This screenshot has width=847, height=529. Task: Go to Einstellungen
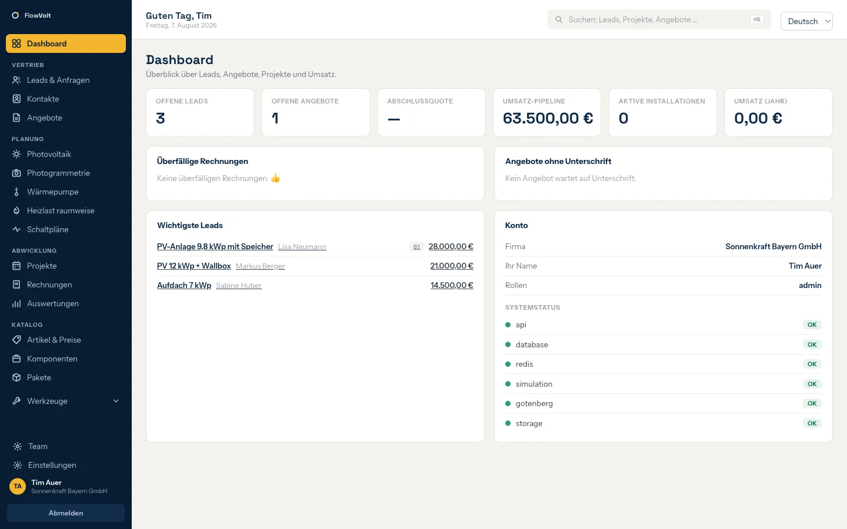point(66,465)
